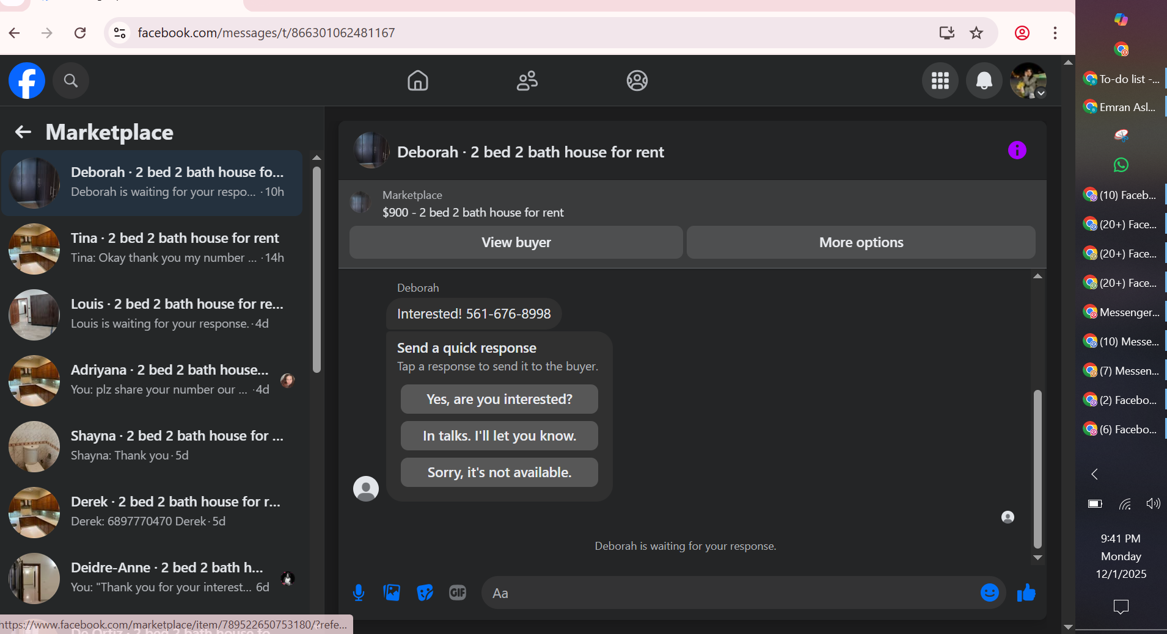
Task: Switch to the (10) Faceb... taskbar window
Action: point(1122,195)
